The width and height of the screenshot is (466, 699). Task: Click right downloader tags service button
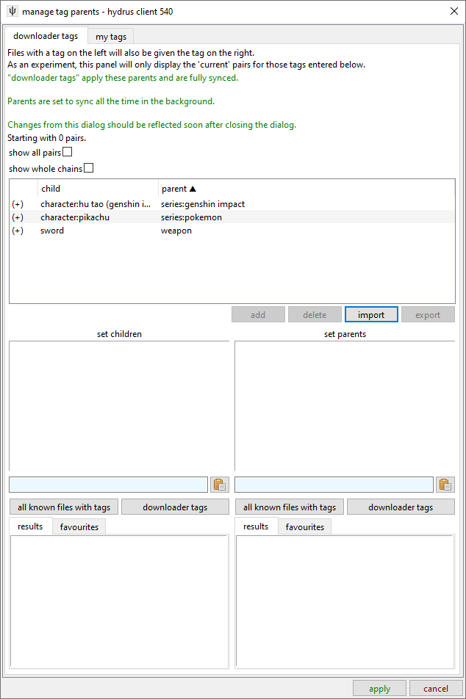coord(401,507)
